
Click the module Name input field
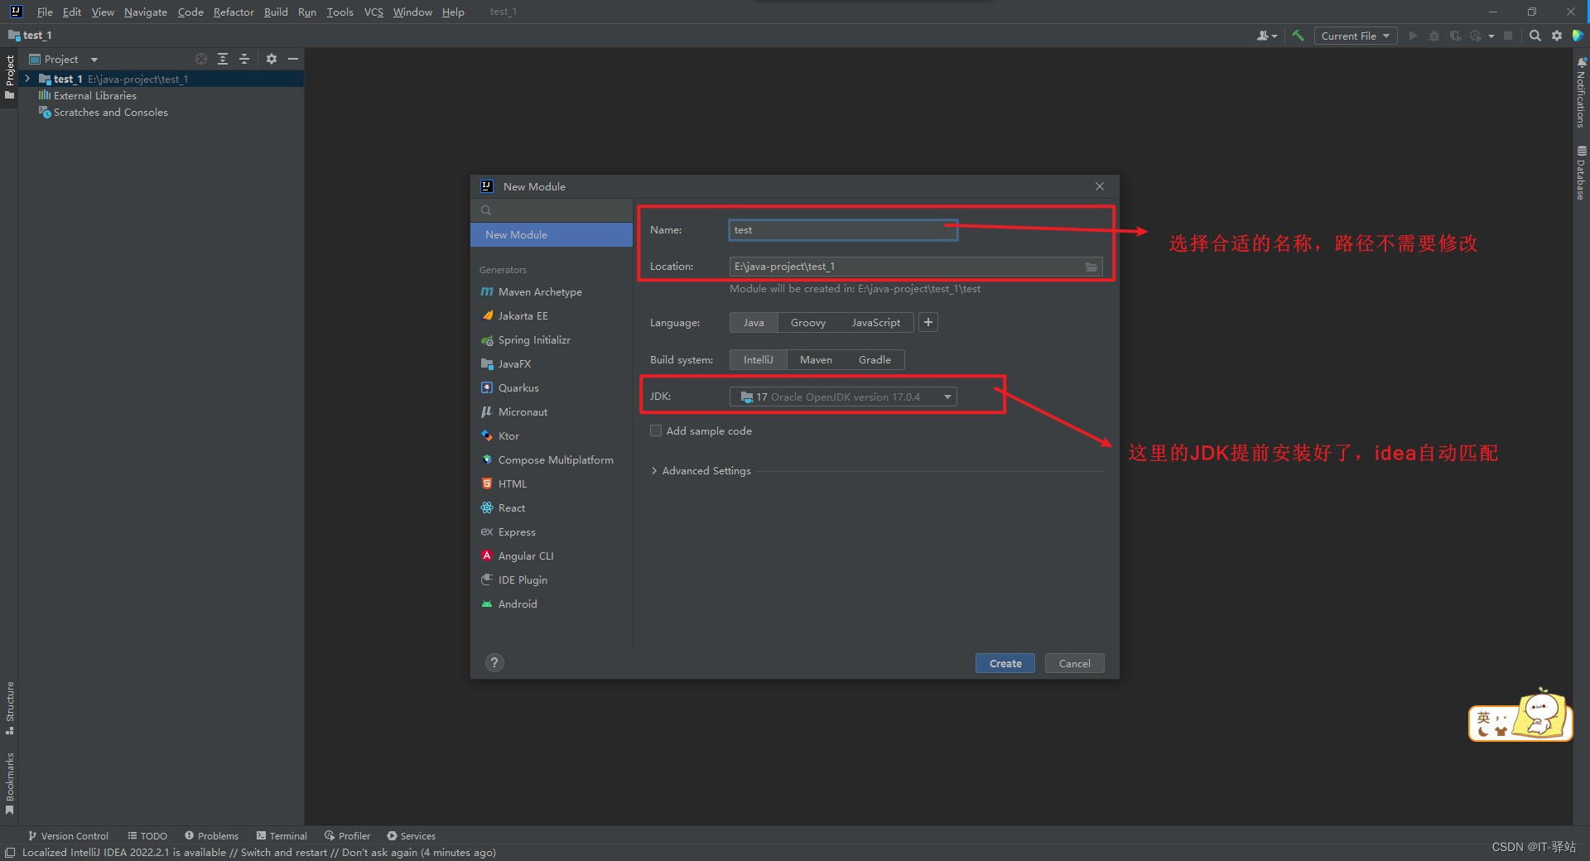click(x=843, y=230)
